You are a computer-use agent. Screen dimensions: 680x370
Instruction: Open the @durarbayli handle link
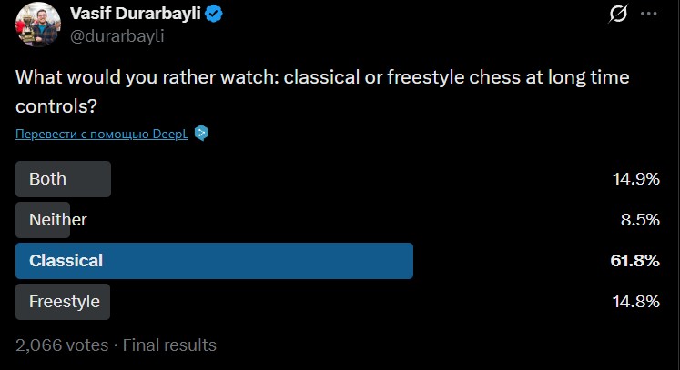(117, 36)
